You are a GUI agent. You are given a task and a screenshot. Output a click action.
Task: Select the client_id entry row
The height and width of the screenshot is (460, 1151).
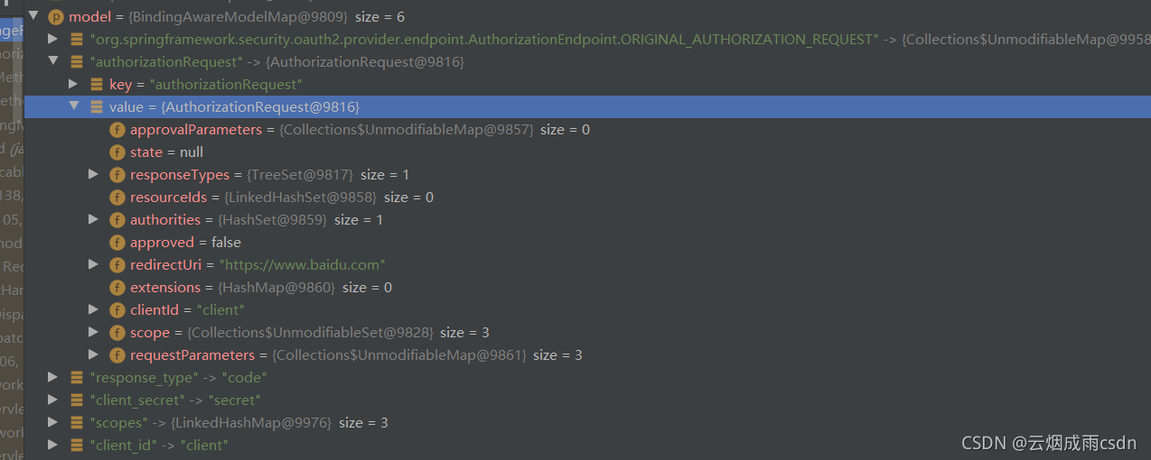[587, 446]
